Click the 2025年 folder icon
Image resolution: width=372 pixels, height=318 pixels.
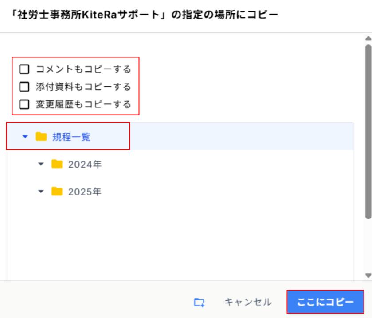coord(57,192)
